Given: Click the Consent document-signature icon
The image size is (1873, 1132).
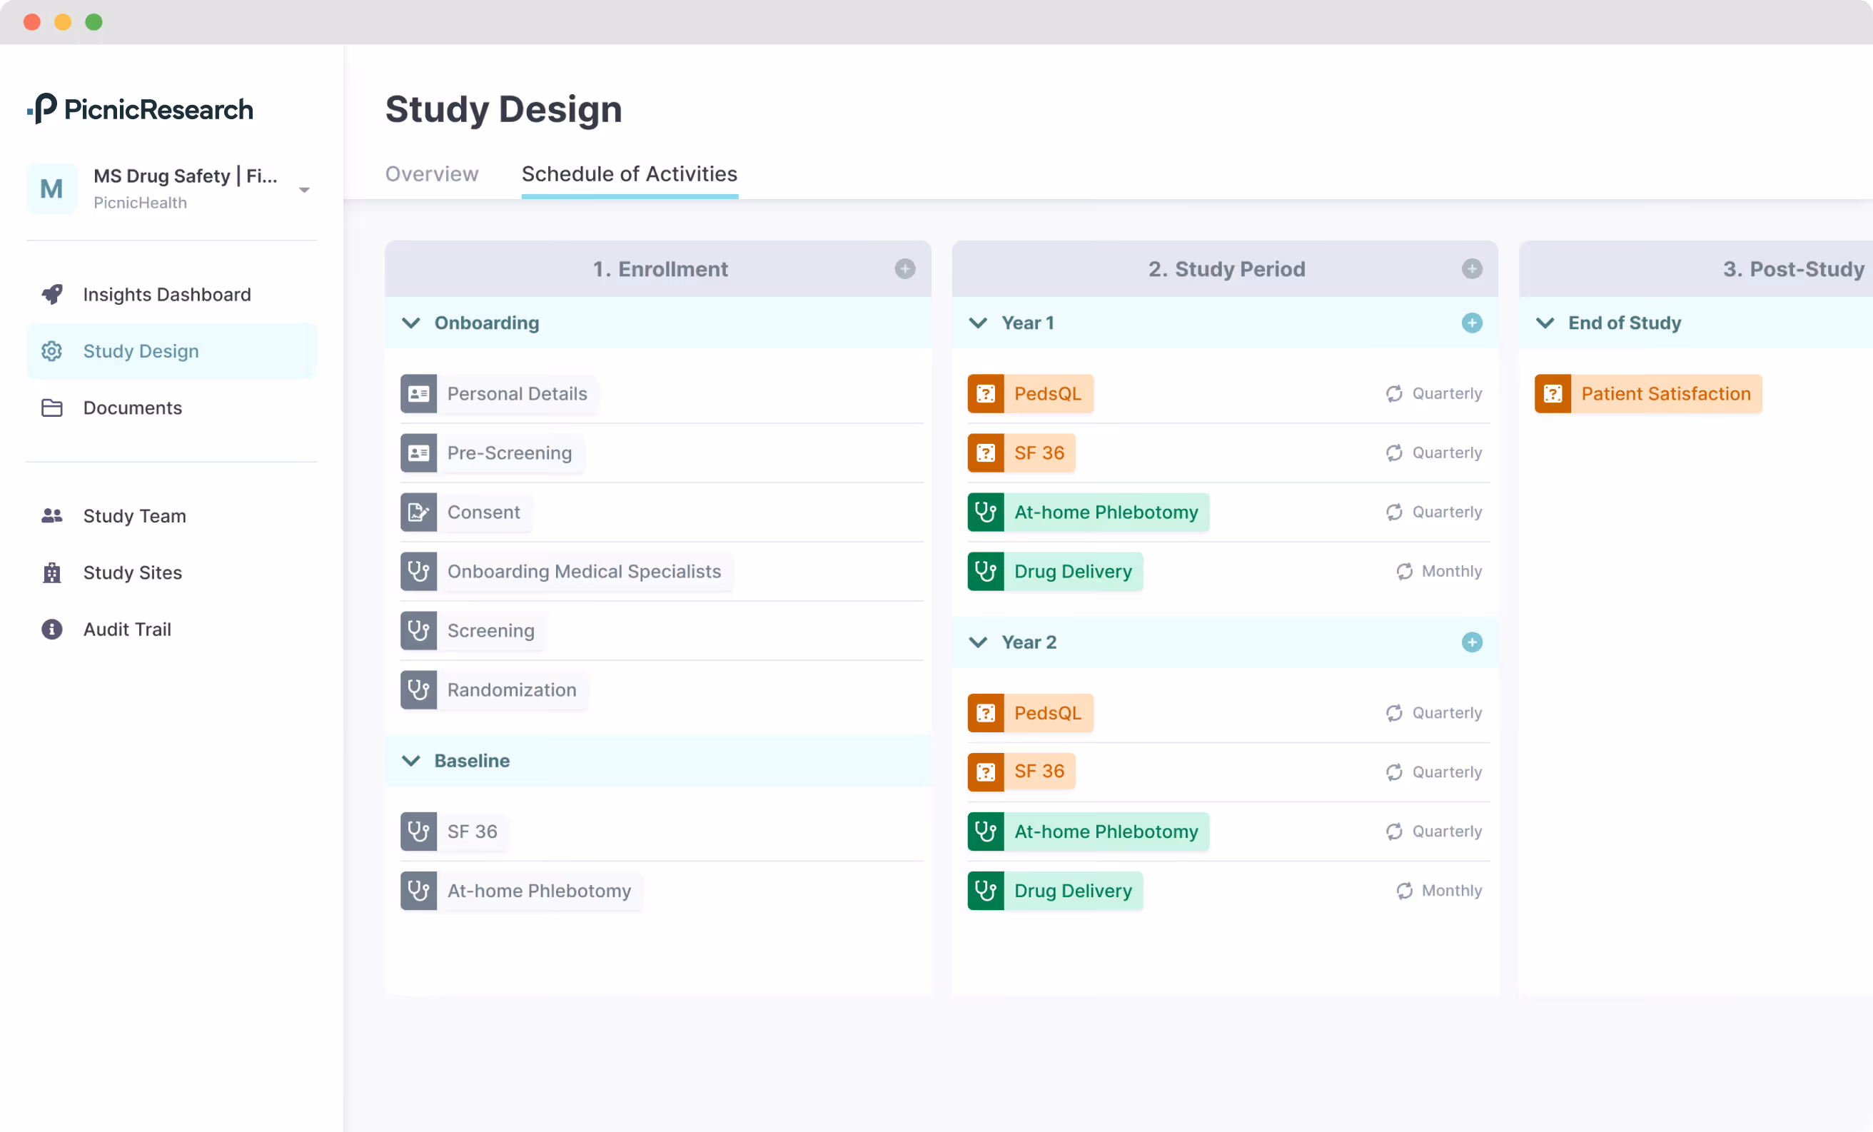Looking at the screenshot, I should (418, 512).
